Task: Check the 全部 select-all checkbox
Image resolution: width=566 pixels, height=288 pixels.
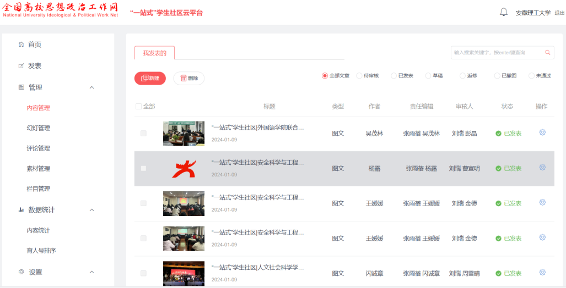Action: (139, 107)
